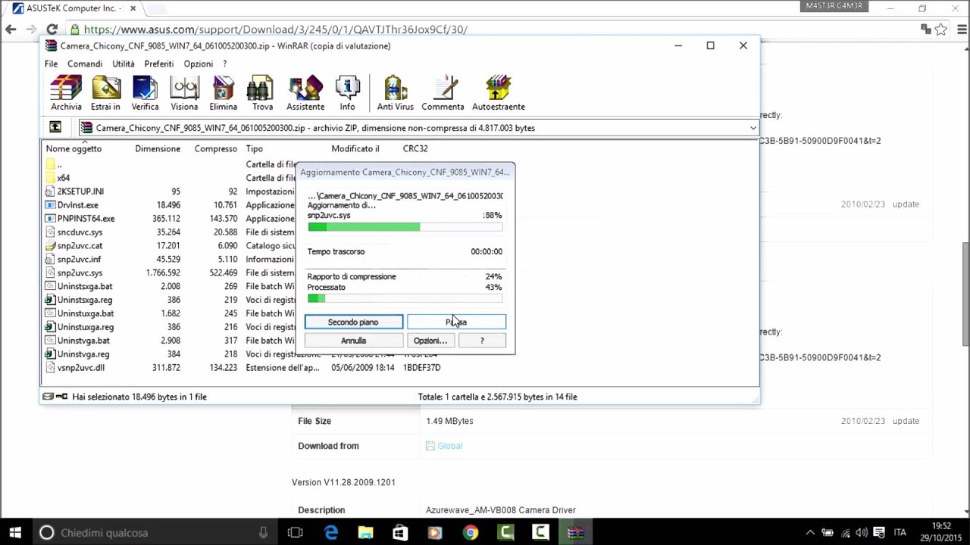Expand the archive path dropdown
This screenshot has width=970, height=545.
753,128
